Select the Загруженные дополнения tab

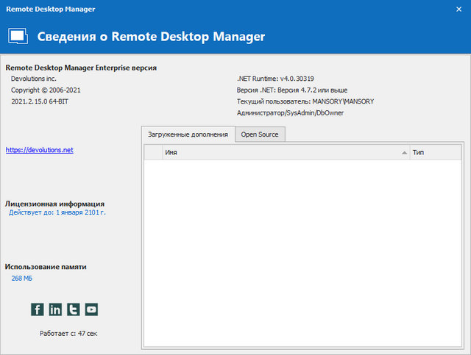(x=188, y=135)
